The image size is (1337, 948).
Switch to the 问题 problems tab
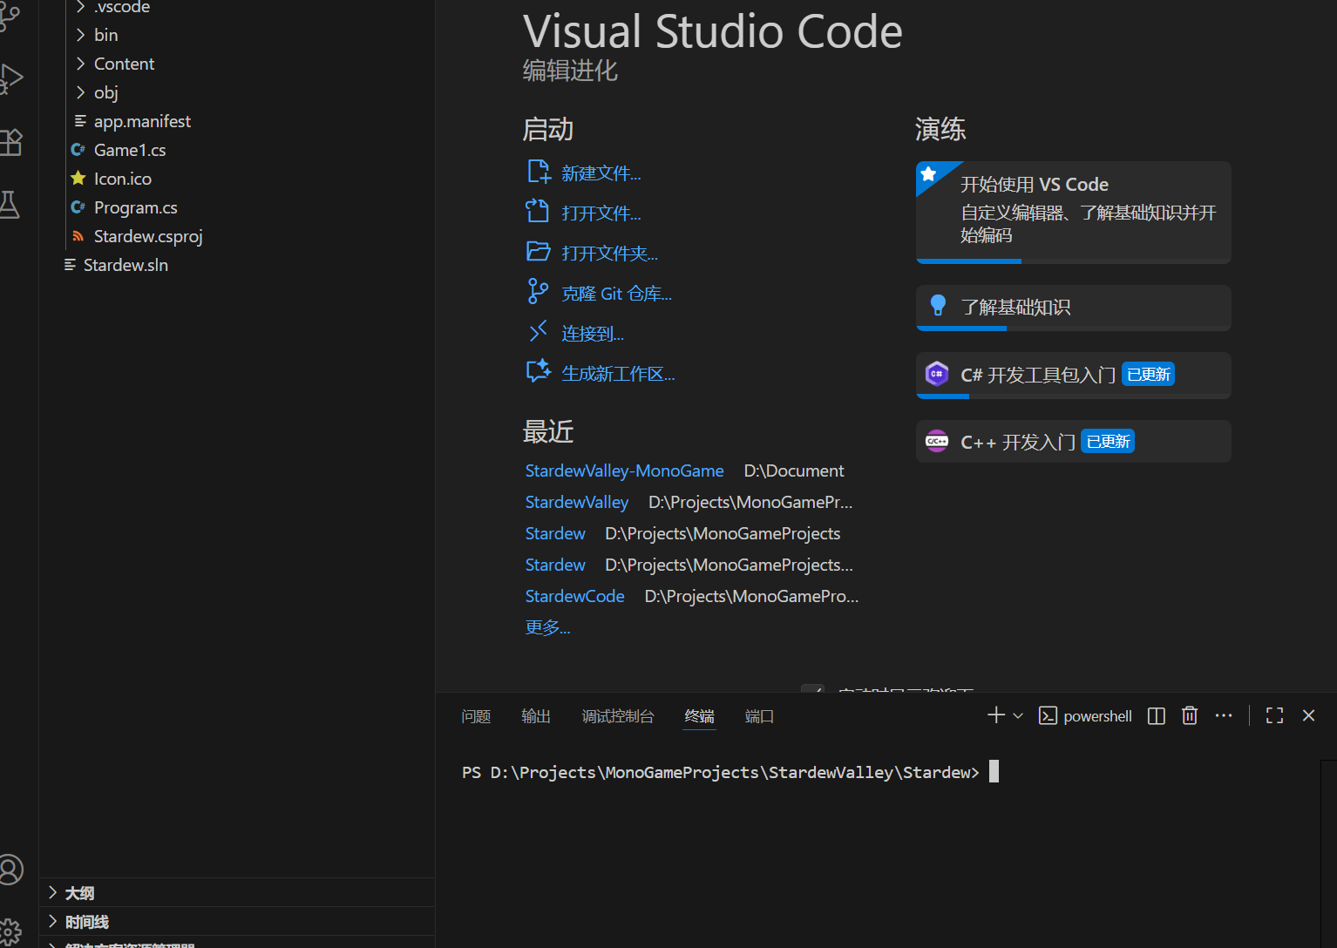pos(476,716)
